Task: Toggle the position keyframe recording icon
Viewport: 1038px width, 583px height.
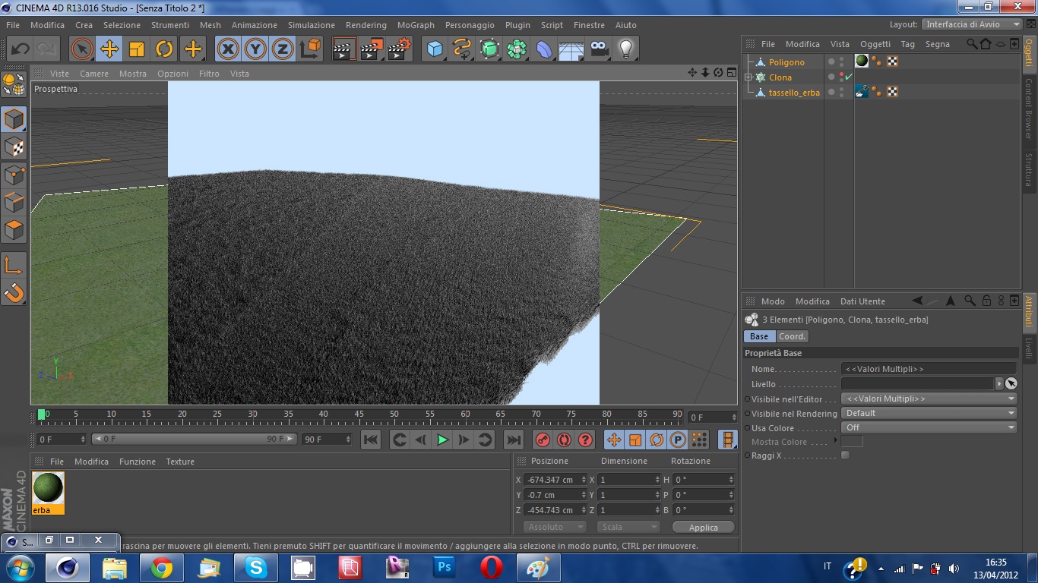Action: click(x=614, y=440)
